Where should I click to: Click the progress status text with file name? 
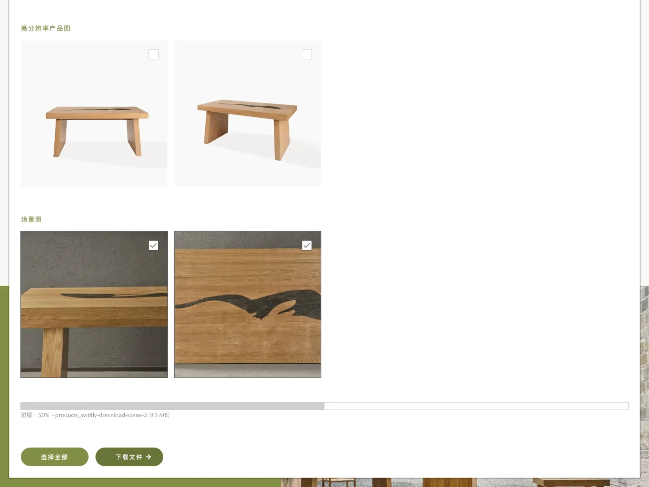(x=95, y=415)
